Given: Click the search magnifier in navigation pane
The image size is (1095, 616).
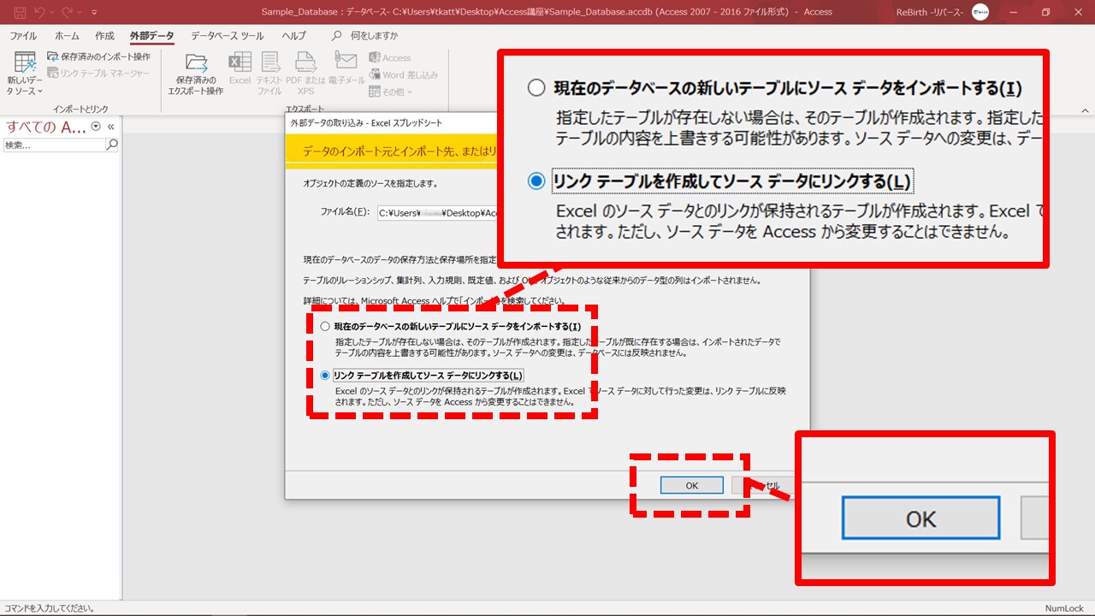Looking at the screenshot, I should [x=111, y=145].
